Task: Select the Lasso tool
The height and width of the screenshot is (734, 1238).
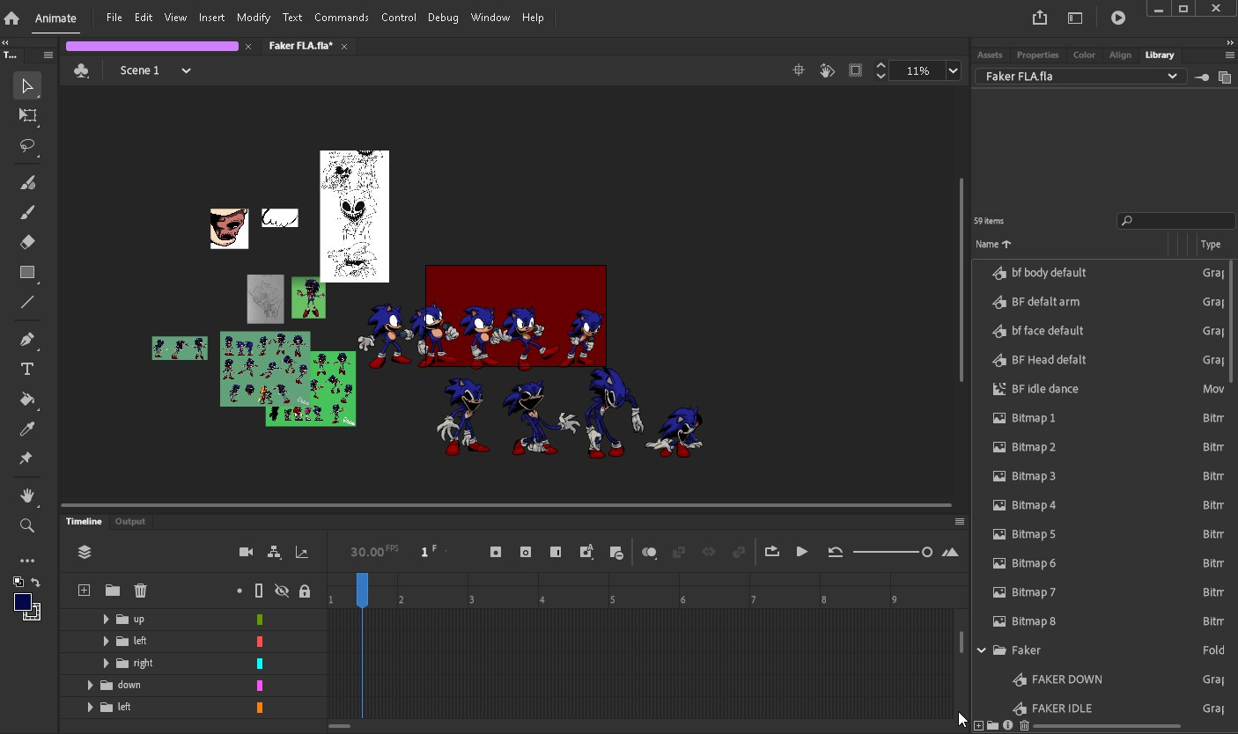Action: point(27,146)
